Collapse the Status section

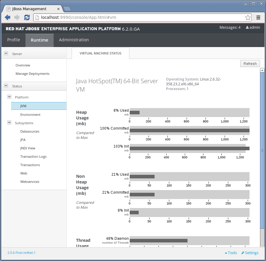click(6, 86)
